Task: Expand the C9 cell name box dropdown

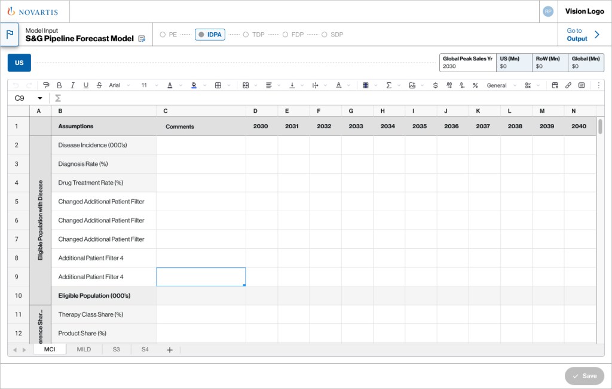Action: click(40, 98)
